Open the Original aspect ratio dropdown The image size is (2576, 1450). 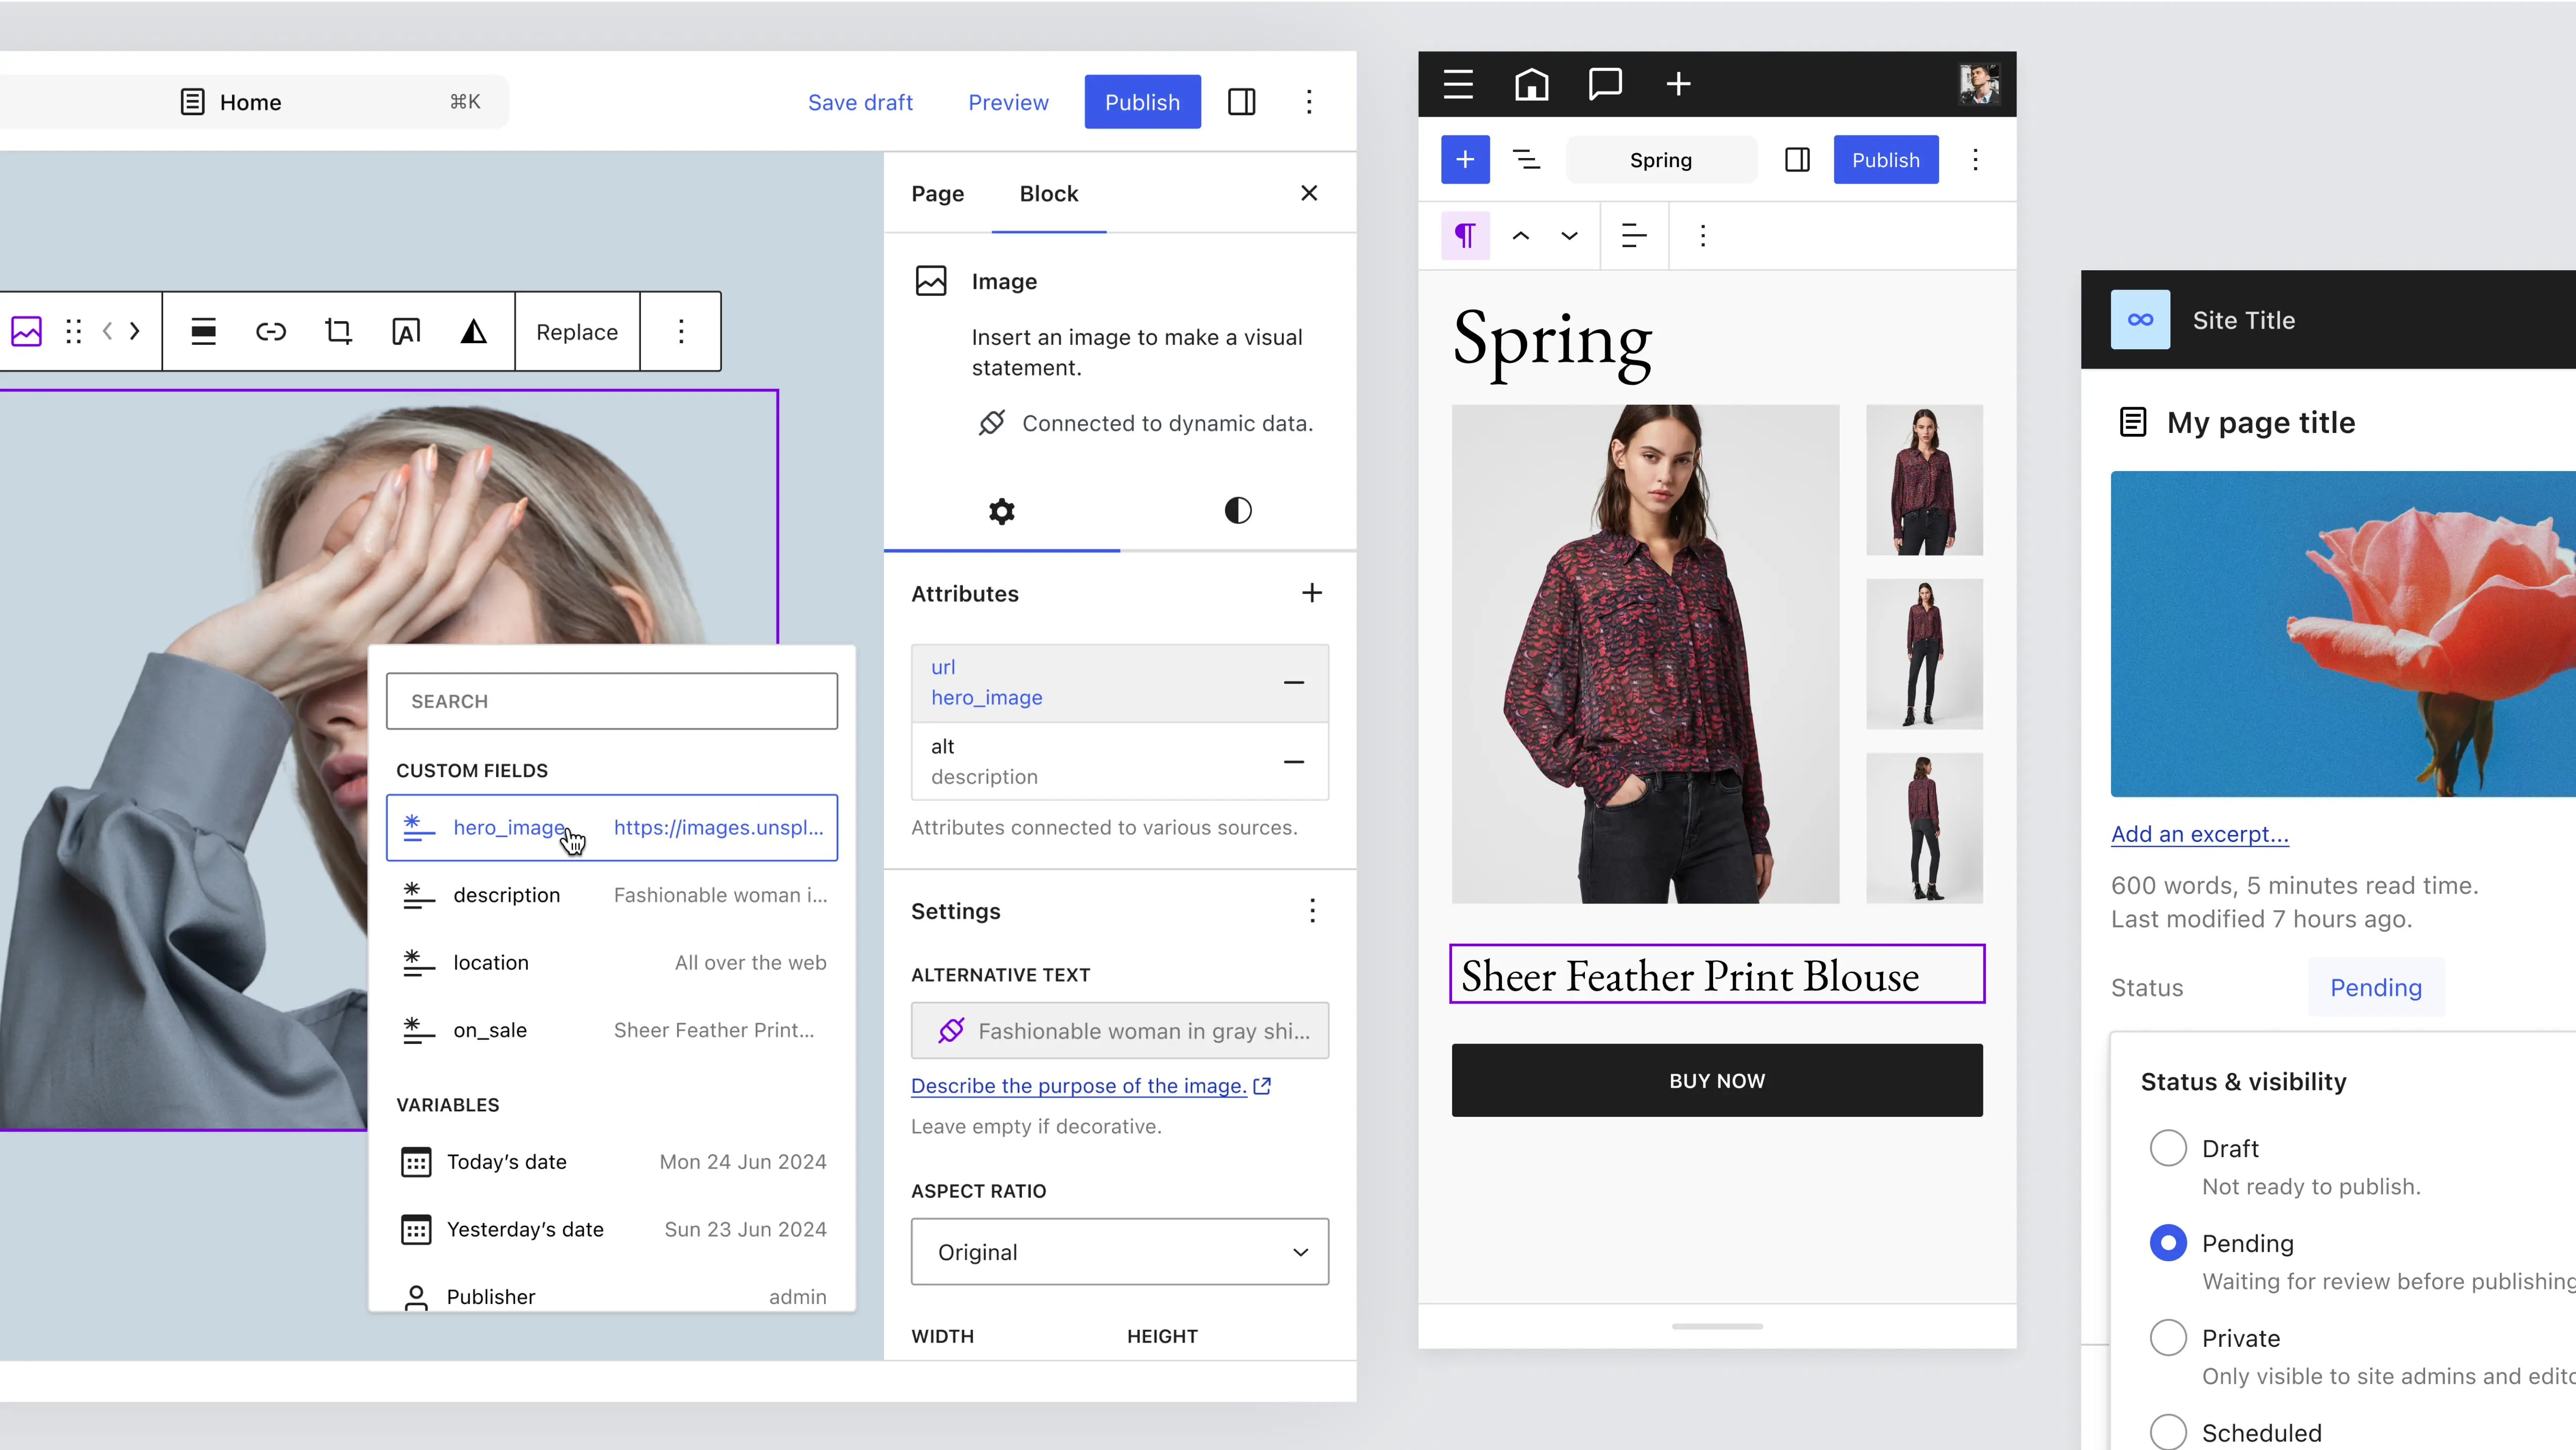tap(1119, 1252)
